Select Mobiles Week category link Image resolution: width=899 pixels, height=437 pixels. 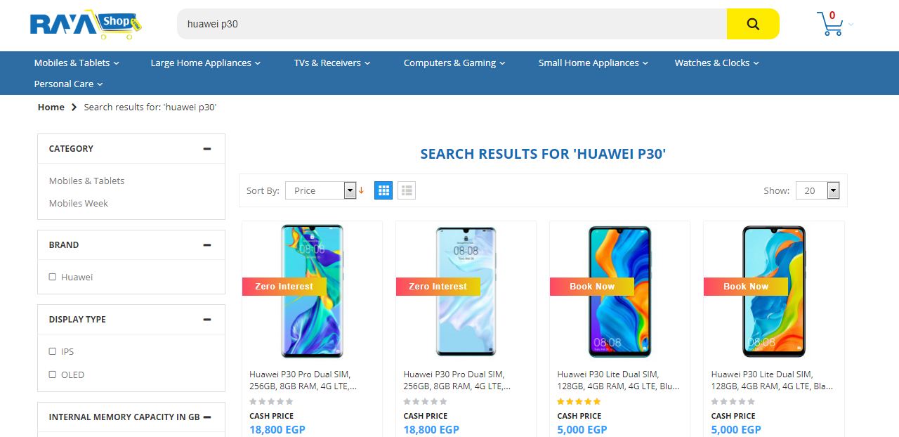click(79, 203)
